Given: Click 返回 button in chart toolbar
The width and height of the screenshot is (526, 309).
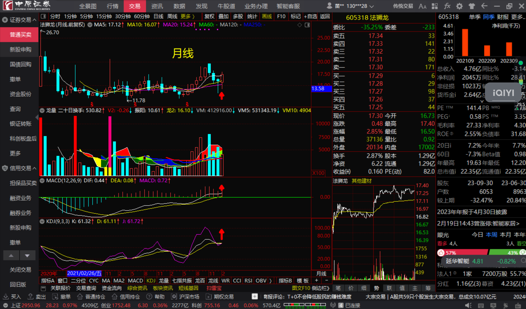Looking at the screenshot, I should pyautogui.click(x=325, y=16).
